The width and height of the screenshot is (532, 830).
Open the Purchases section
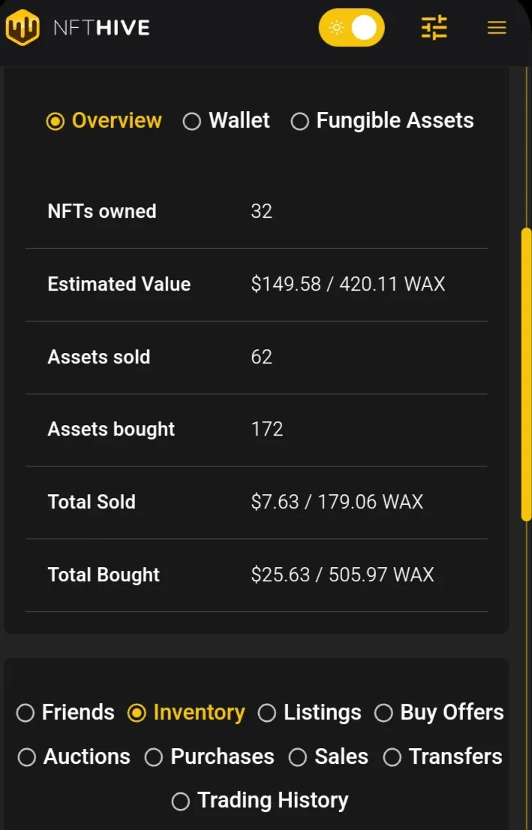(209, 757)
